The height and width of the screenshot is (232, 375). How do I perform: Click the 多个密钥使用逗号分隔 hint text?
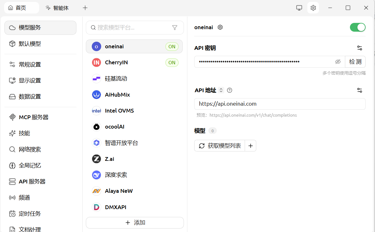coord(344,73)
